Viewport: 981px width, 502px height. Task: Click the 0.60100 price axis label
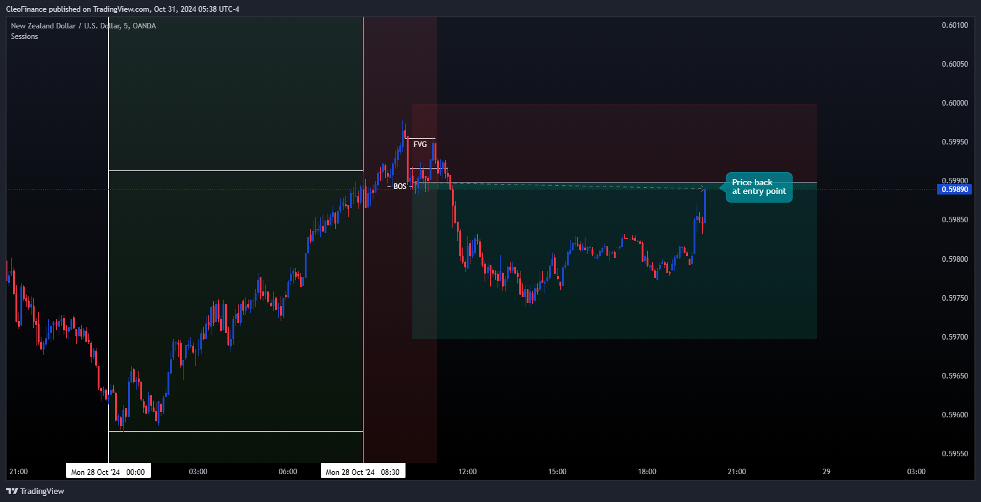click(955, 25)
